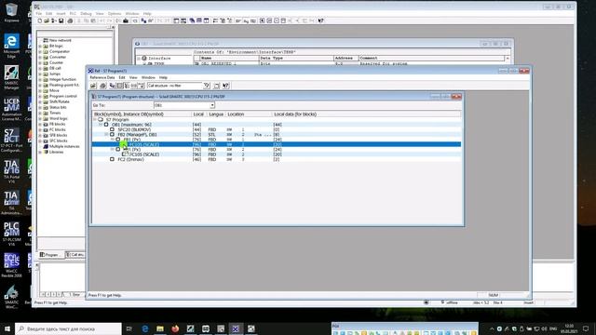Select Interface node in OB1 window
Screen dimensions: 596x335
tap(159, 59)
